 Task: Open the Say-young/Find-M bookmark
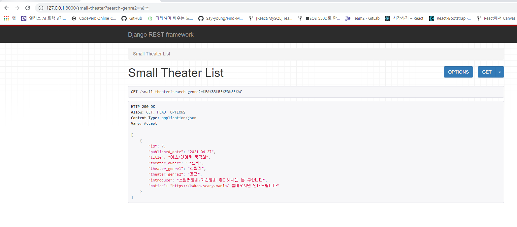point(220,18)
